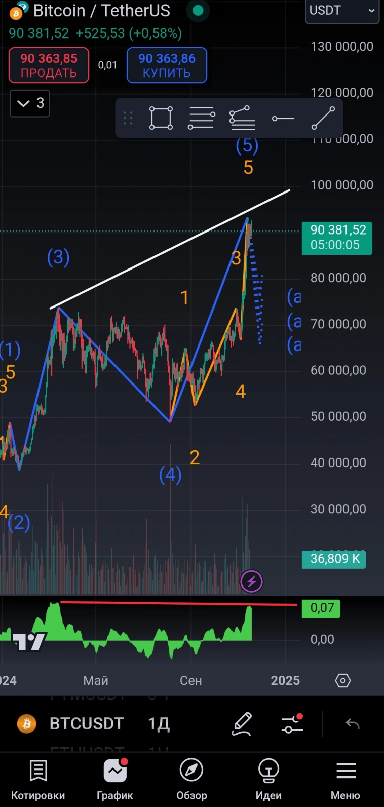Select the orange 2 wave label
Image resolution: width=384 pixels, height=807 pixels.
[195, 457]
